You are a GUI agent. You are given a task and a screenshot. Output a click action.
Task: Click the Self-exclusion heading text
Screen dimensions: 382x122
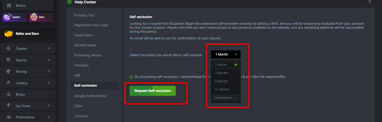coord(141,16)
